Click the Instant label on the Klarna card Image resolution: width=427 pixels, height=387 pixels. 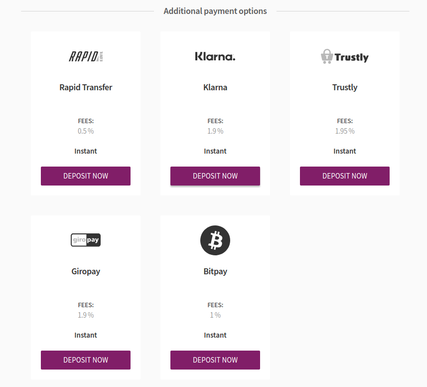click(x=215, y=151)
